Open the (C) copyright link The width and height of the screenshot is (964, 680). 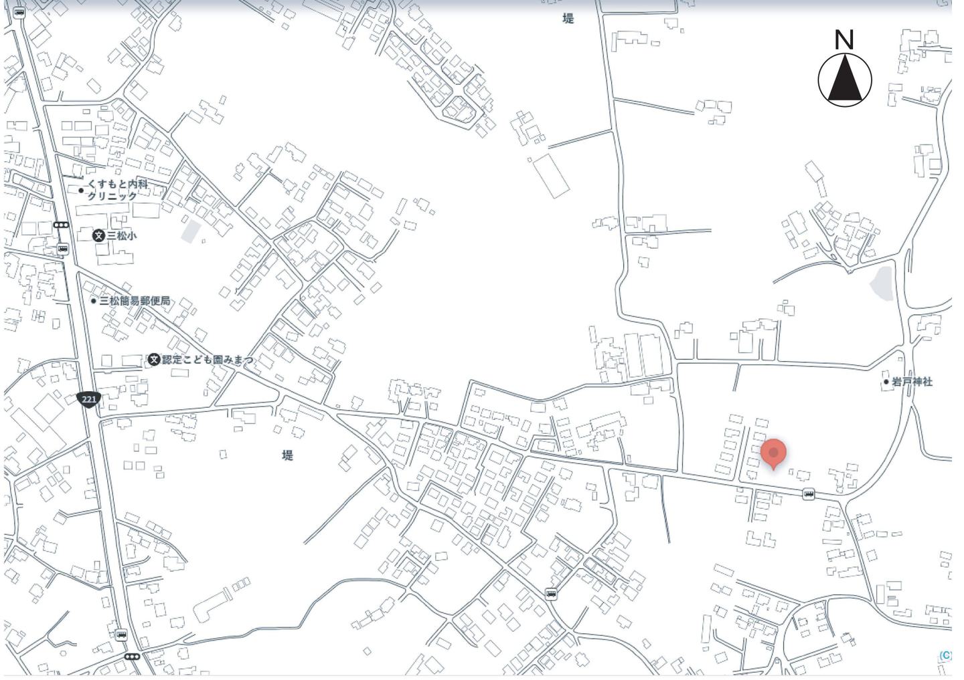point(945,655)
